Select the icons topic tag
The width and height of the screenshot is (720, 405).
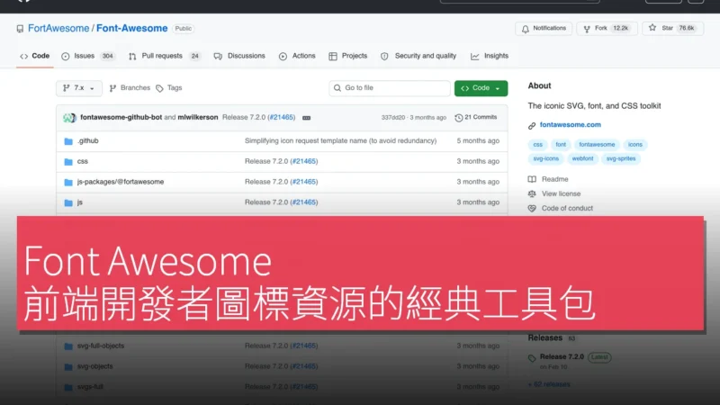coord(635,145)
